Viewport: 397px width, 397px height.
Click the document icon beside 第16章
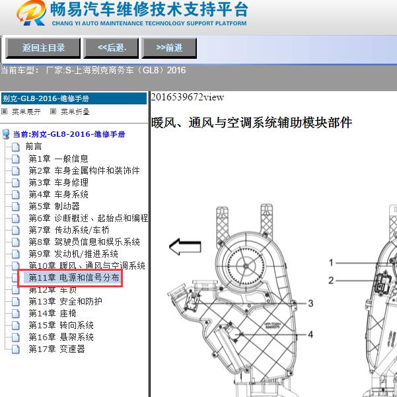pyautogui.click(x=15, y=338)
